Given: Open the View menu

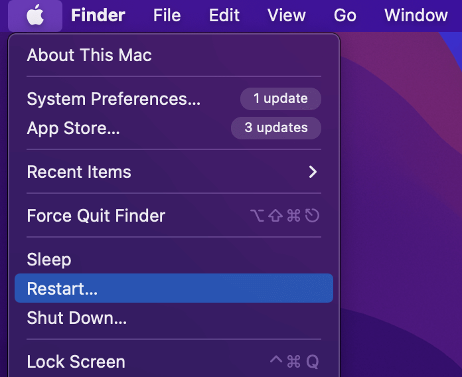Looking at the screenshot, I should (286, 15).
